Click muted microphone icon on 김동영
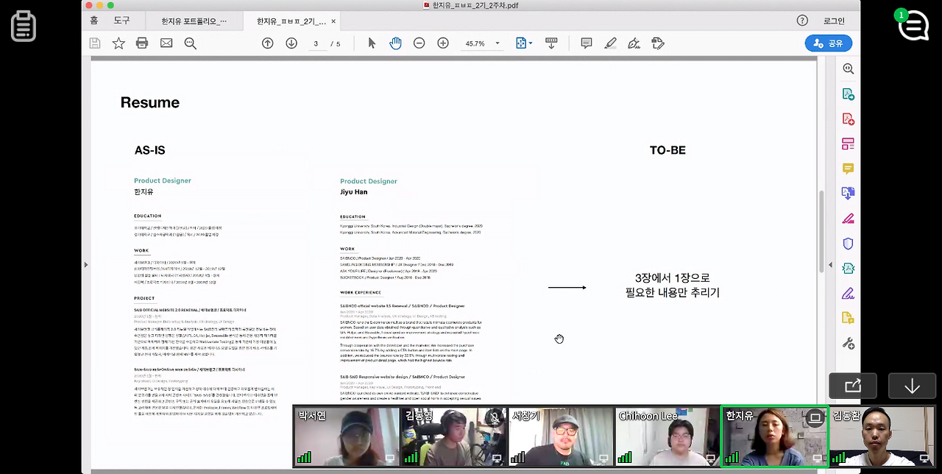 click(x=495, y=418)
